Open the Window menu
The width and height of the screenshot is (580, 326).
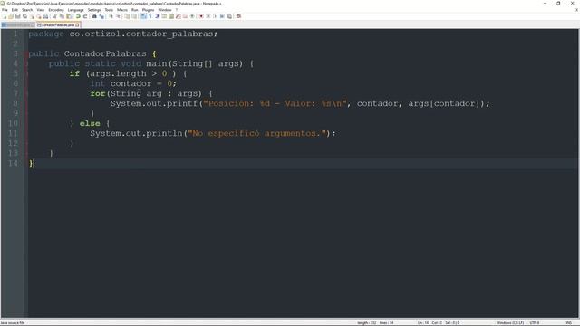(165, 10)
